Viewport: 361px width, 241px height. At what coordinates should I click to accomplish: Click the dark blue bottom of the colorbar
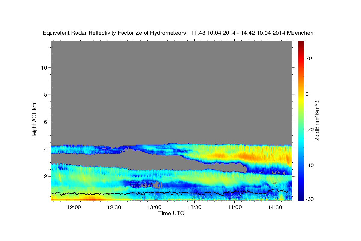(300, 198)
